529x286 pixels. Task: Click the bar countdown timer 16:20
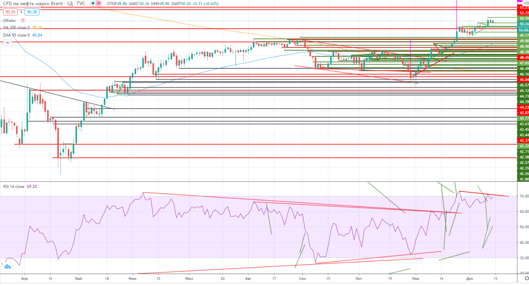pyautogui.click(x=523, y=30)
